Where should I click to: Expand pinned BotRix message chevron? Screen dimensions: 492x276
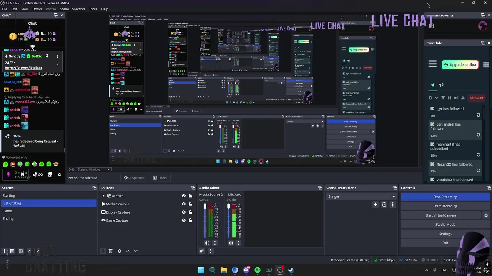[x=57, y=64]
